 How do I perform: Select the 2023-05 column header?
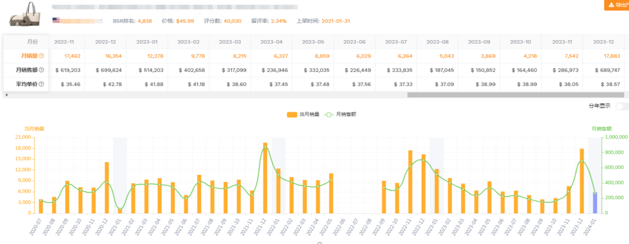pos(313,42)
